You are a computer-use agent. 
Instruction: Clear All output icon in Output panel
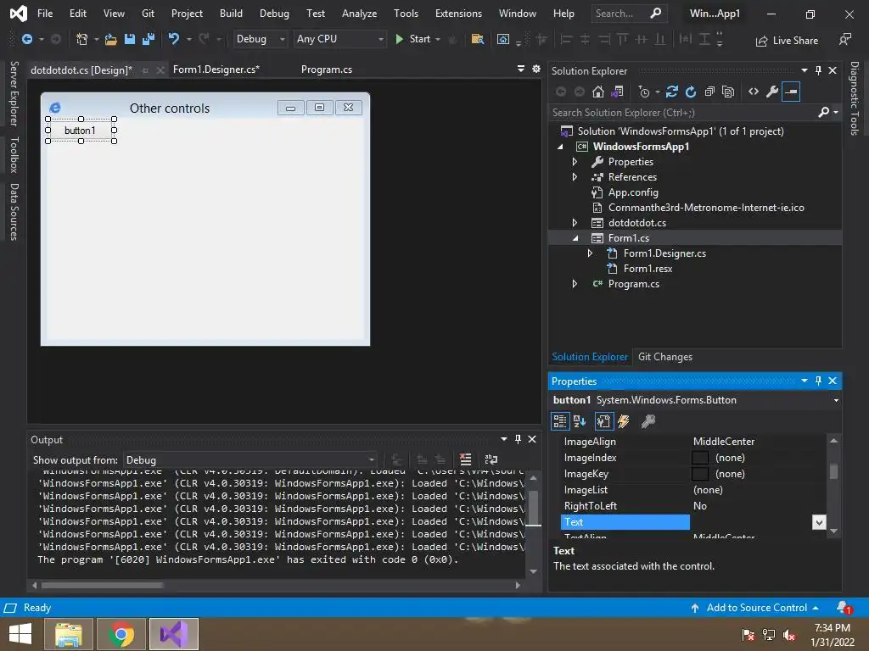466,459
